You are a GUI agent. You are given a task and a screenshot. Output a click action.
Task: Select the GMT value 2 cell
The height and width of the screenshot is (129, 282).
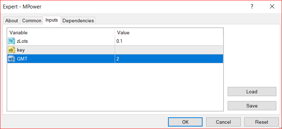click(x=169, y=59)
